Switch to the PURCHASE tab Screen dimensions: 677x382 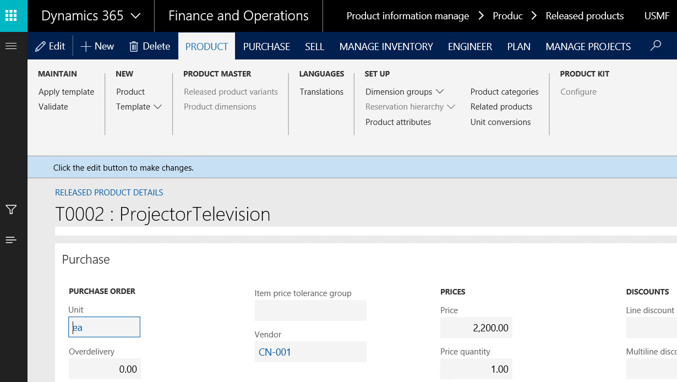(266, 47)
